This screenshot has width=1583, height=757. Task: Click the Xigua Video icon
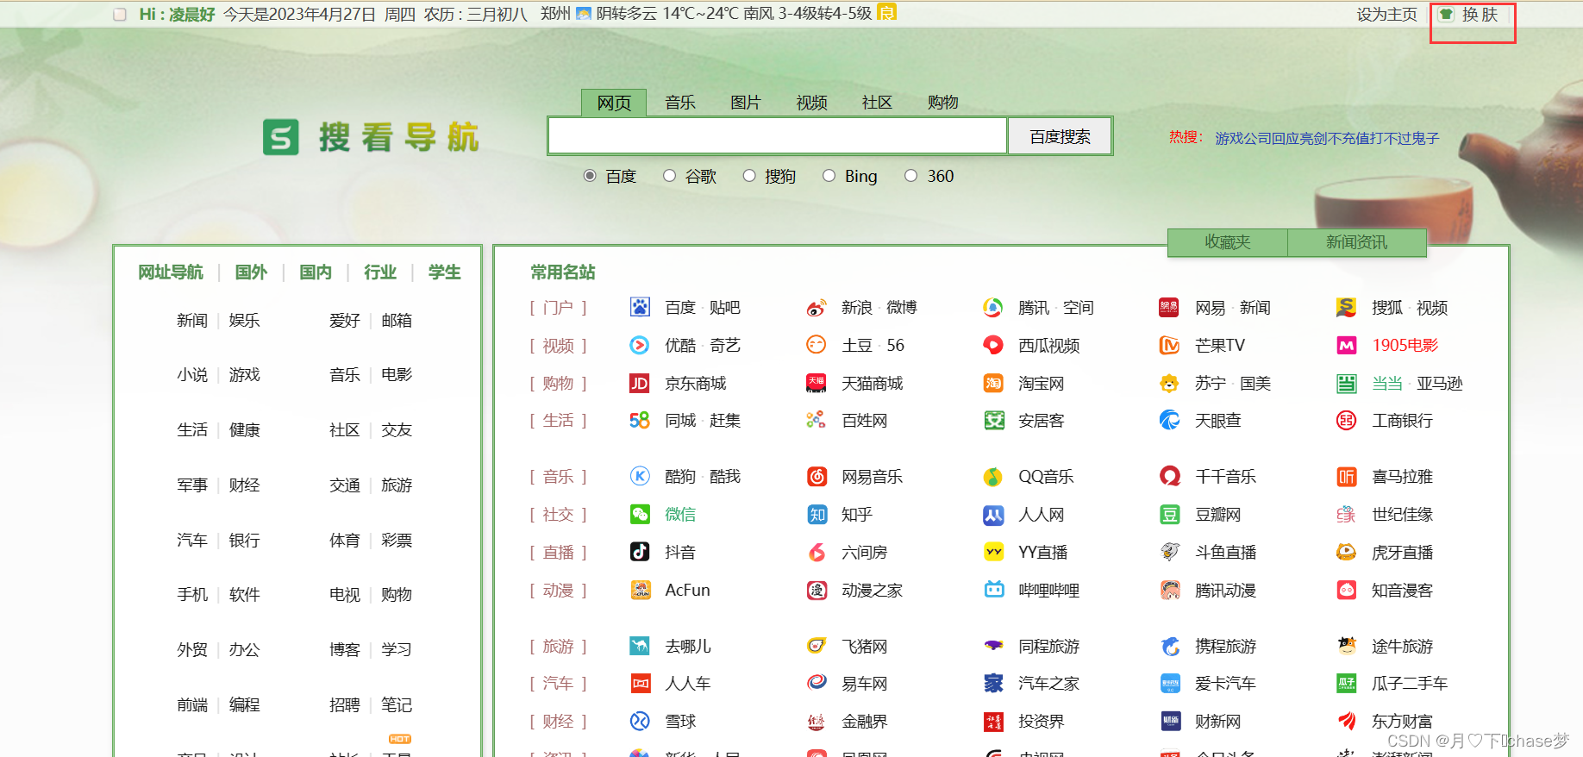point(993,345)
